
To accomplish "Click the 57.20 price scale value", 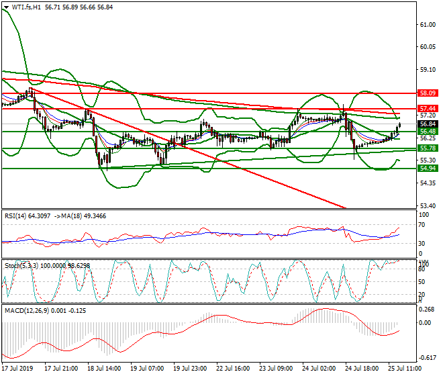I will point(428,115).
